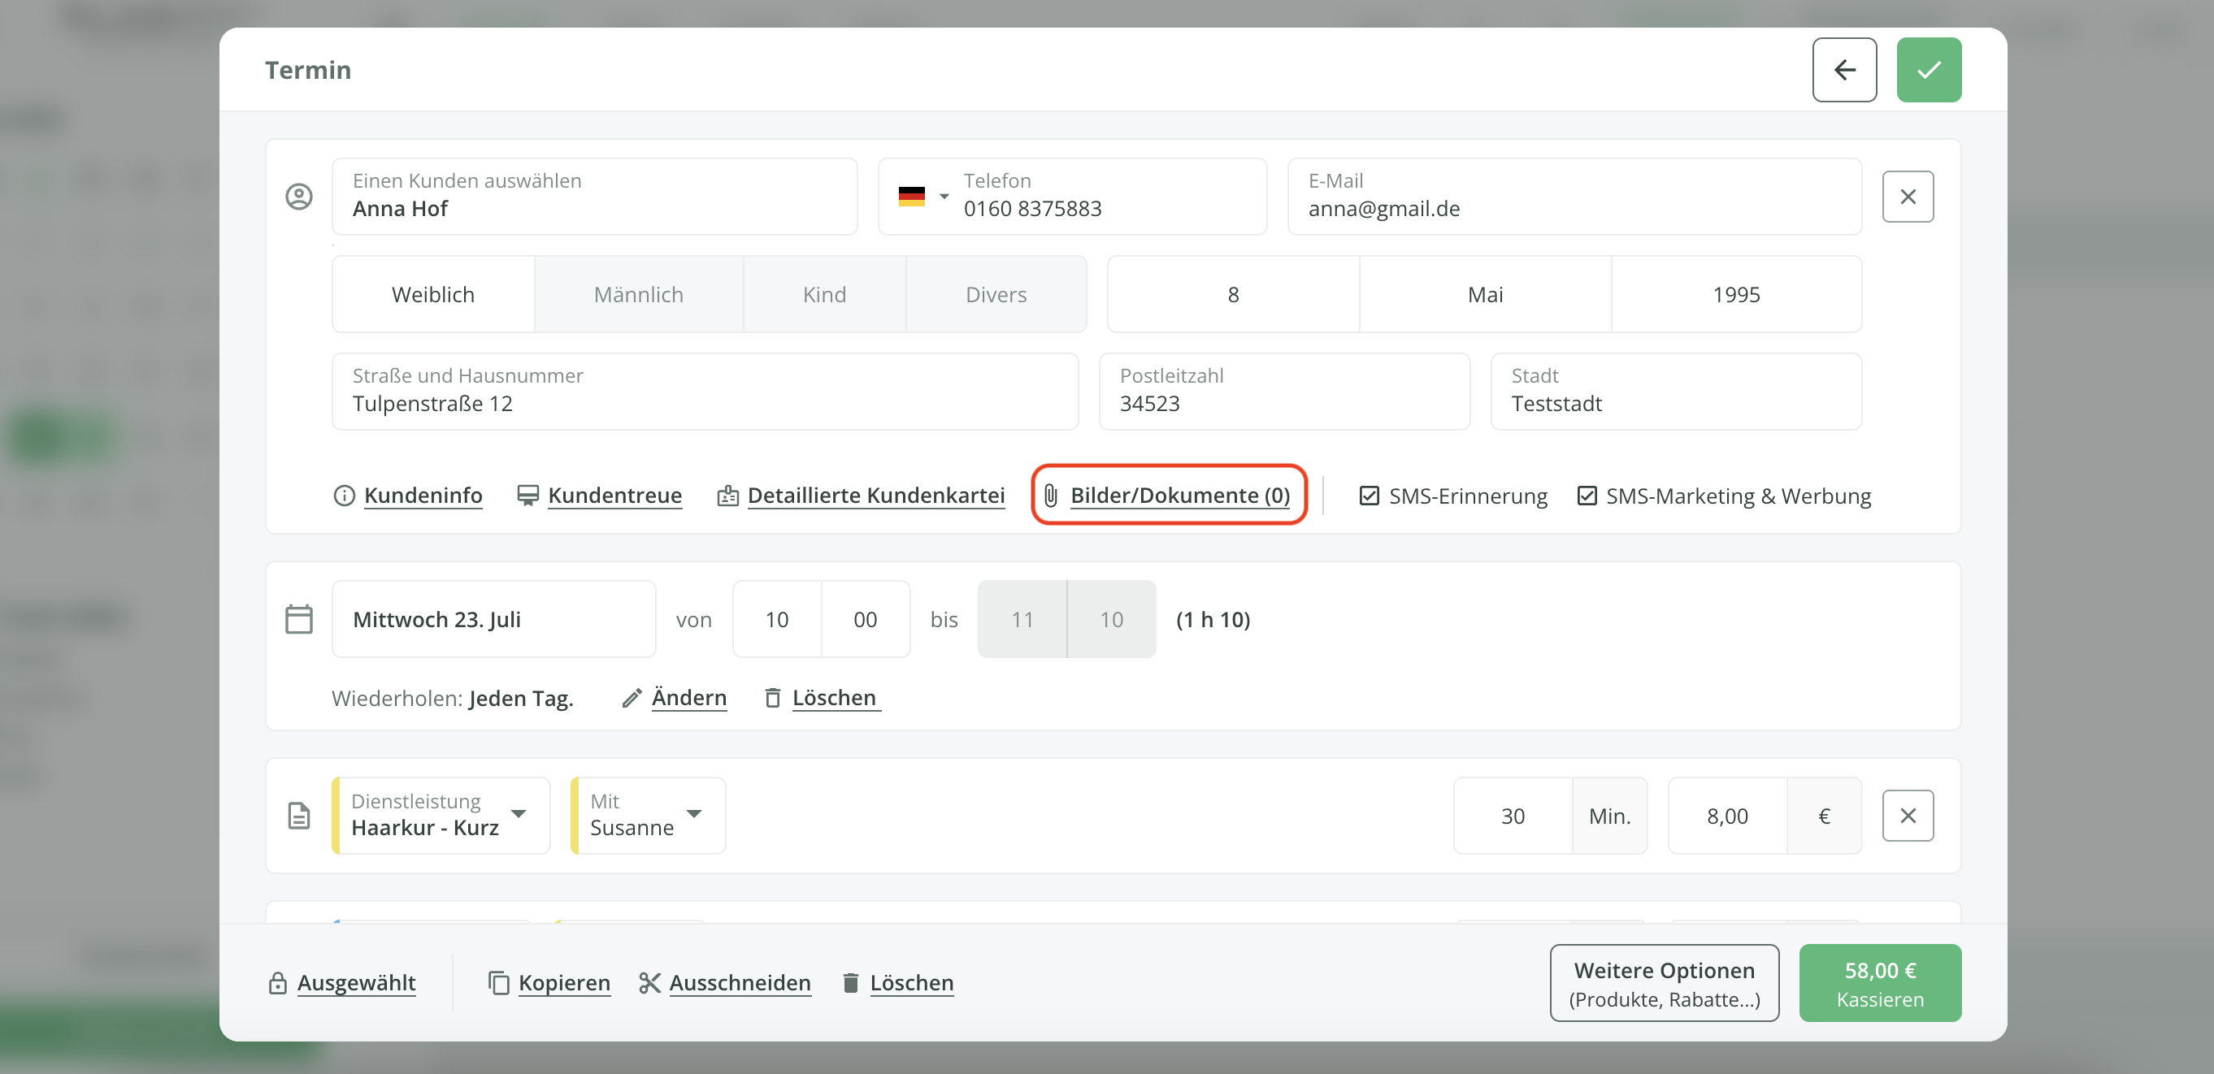Click the scissors Ausschneiden icon
The height and width of the screenshot is (1074, 2214).
click(649, 982)
